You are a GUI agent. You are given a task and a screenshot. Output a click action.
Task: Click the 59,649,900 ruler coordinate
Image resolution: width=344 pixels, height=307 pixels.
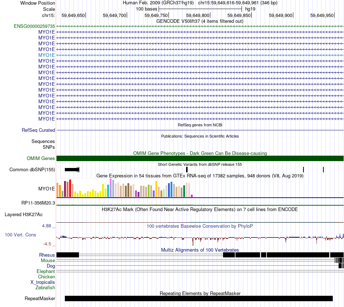point(281,15)
